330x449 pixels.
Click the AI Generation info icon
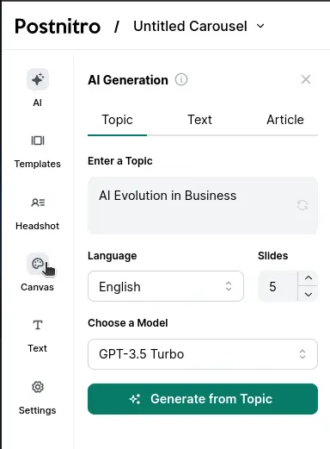[x=181, y=79]
